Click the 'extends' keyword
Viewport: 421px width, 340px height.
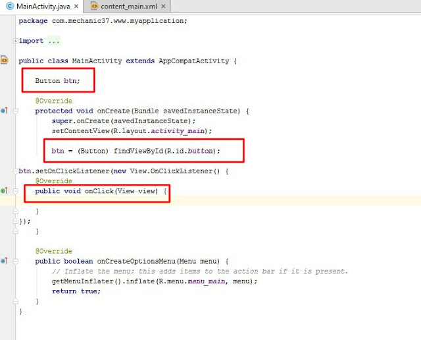pos(140,61)
